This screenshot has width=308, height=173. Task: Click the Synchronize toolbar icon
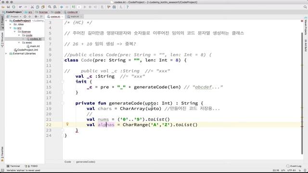(13, 7)
